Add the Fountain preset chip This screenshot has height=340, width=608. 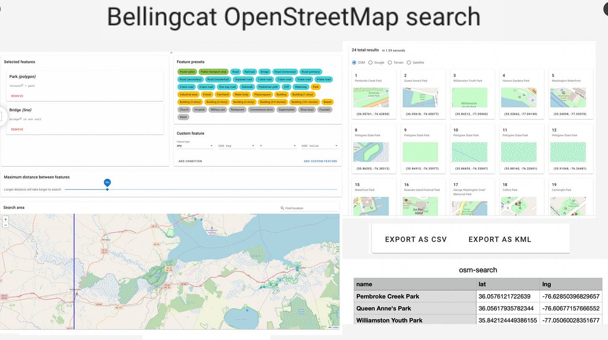pyautogui.click(x=324, y=109)
